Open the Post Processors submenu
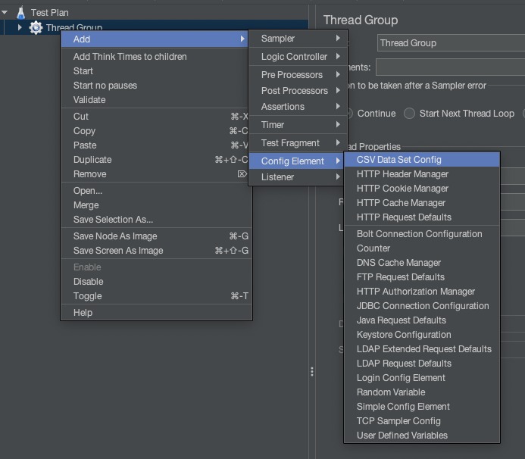The width and height of the screenshot is (525, 459). click(298, 91)
